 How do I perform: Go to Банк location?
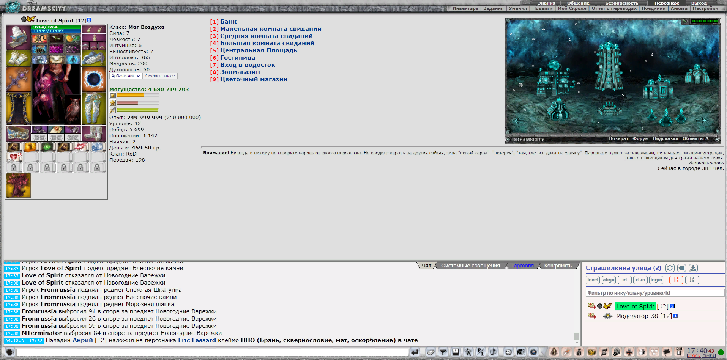point(228,22)
